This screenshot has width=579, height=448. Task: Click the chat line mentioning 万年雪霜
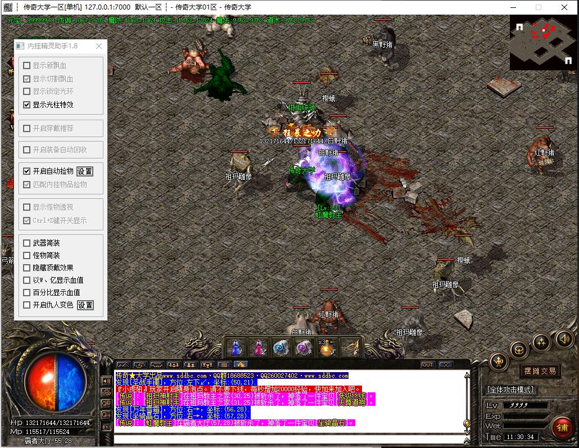183,410
